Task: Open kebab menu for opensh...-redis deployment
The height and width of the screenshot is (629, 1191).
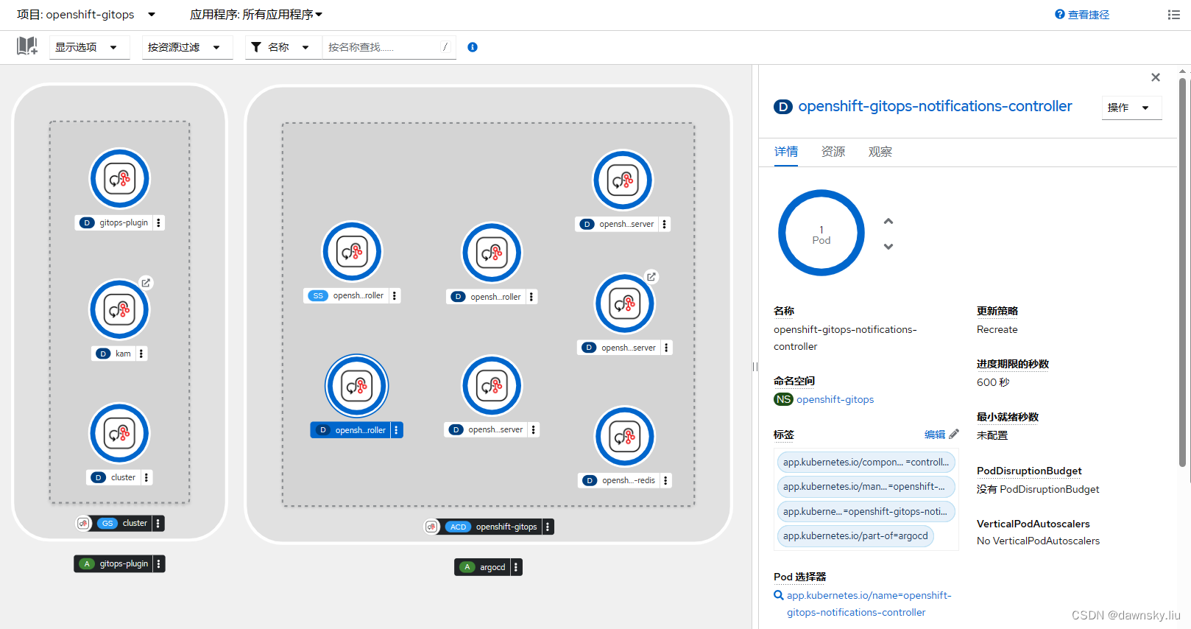Action: coord(665,480)
